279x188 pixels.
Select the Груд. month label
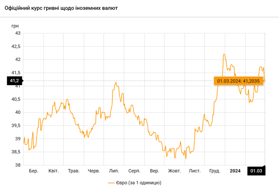click(x=215, y=171)
